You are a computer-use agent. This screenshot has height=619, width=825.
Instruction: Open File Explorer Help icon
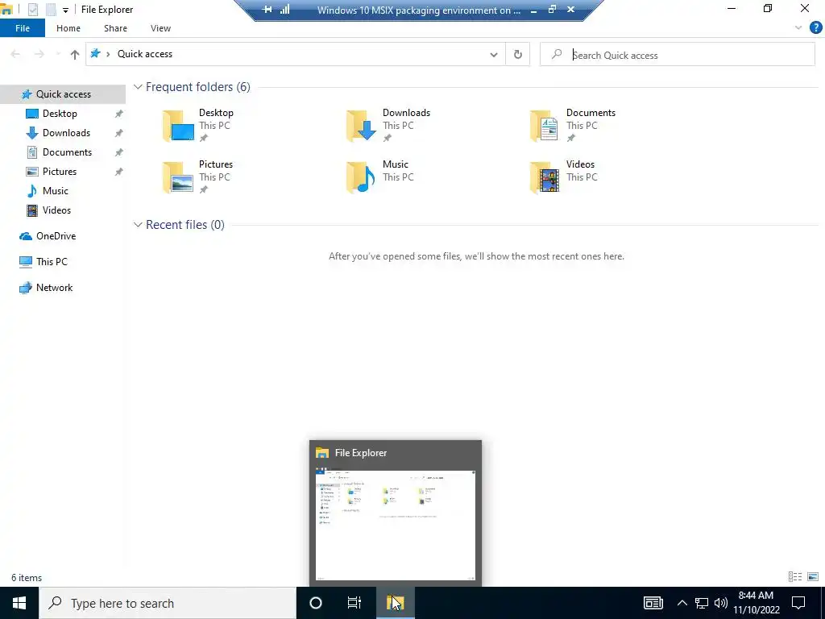pyautogui.click(x=815, y=28)
